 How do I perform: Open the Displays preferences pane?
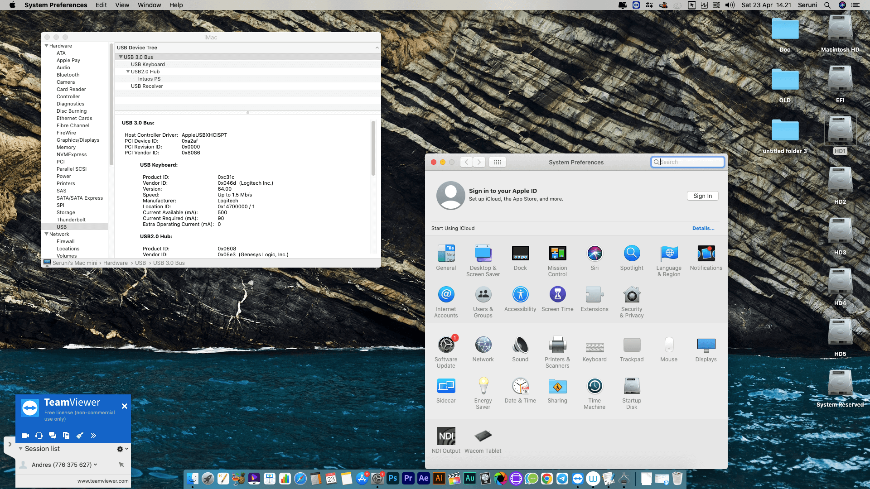(706, 350)
